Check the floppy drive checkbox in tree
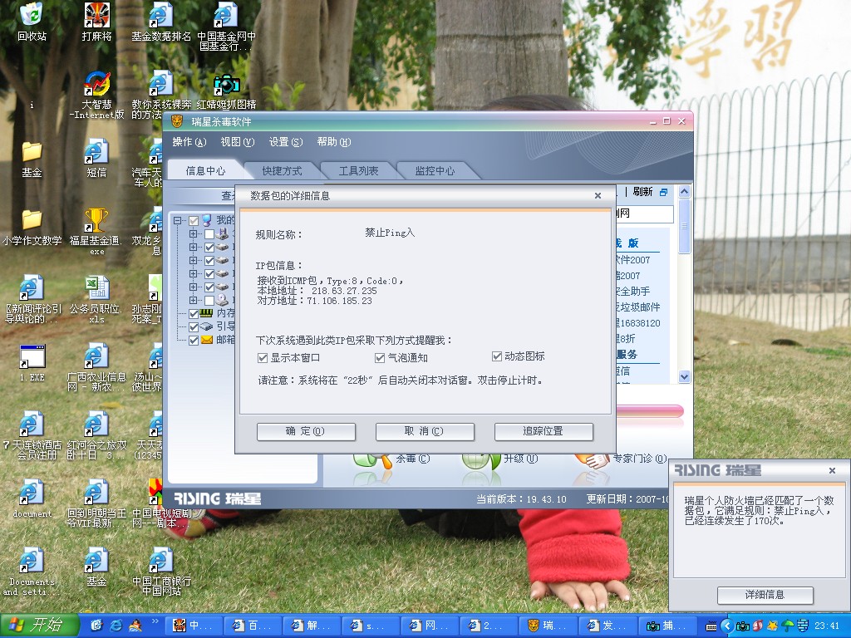The image size is (851, 638). pos(209,233)
